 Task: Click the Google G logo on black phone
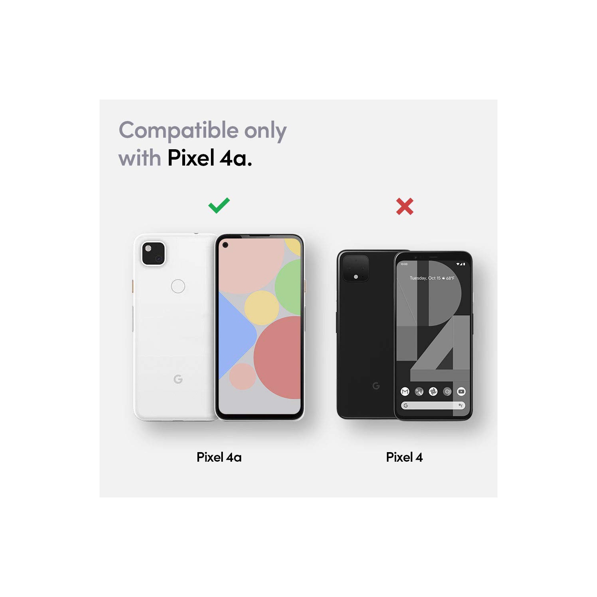[x=376, y=386]
